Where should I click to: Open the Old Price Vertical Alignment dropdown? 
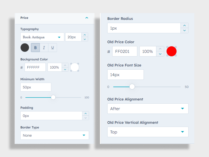tap(148, 132)
